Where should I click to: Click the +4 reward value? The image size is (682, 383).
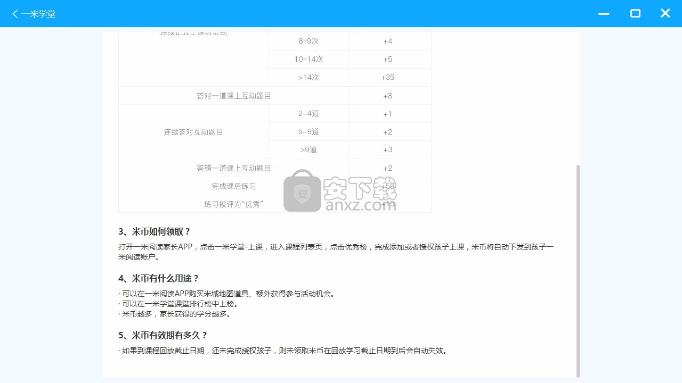(x=387, y=41)
